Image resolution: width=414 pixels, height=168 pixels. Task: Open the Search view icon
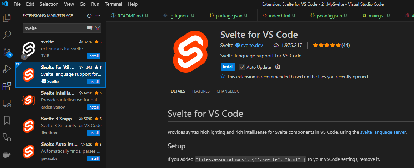pos(7,35)
